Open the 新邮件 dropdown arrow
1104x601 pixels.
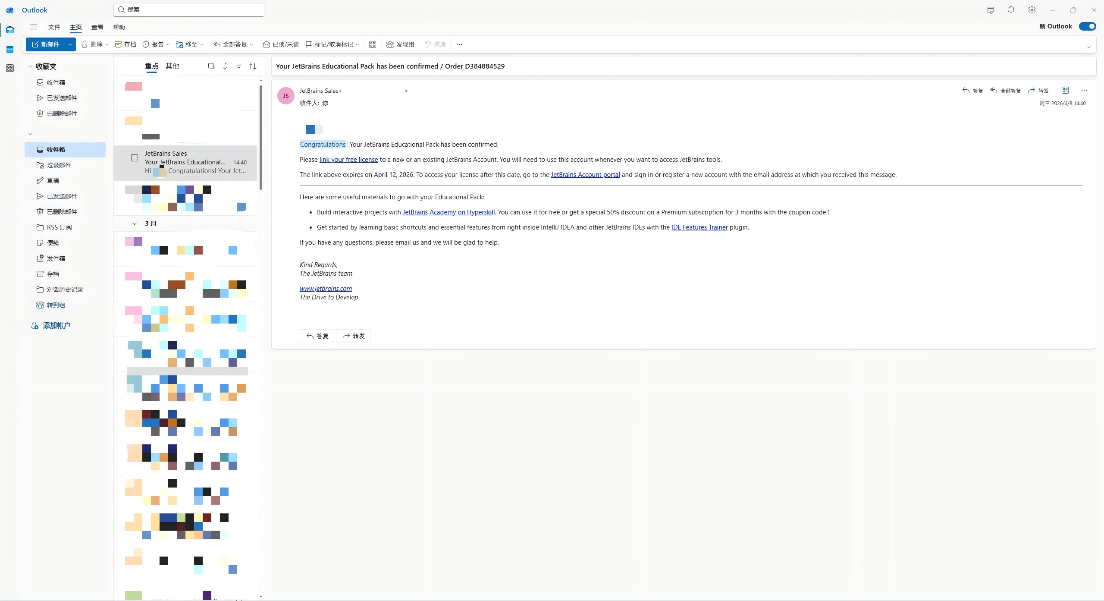click(70, 44)
